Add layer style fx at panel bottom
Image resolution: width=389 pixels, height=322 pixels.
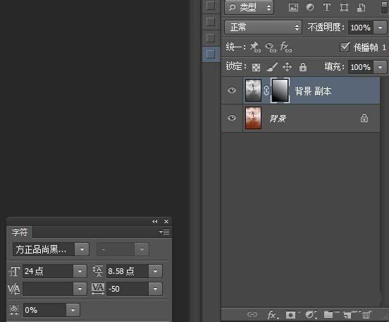pyautogui.click(x=273, y=315)
